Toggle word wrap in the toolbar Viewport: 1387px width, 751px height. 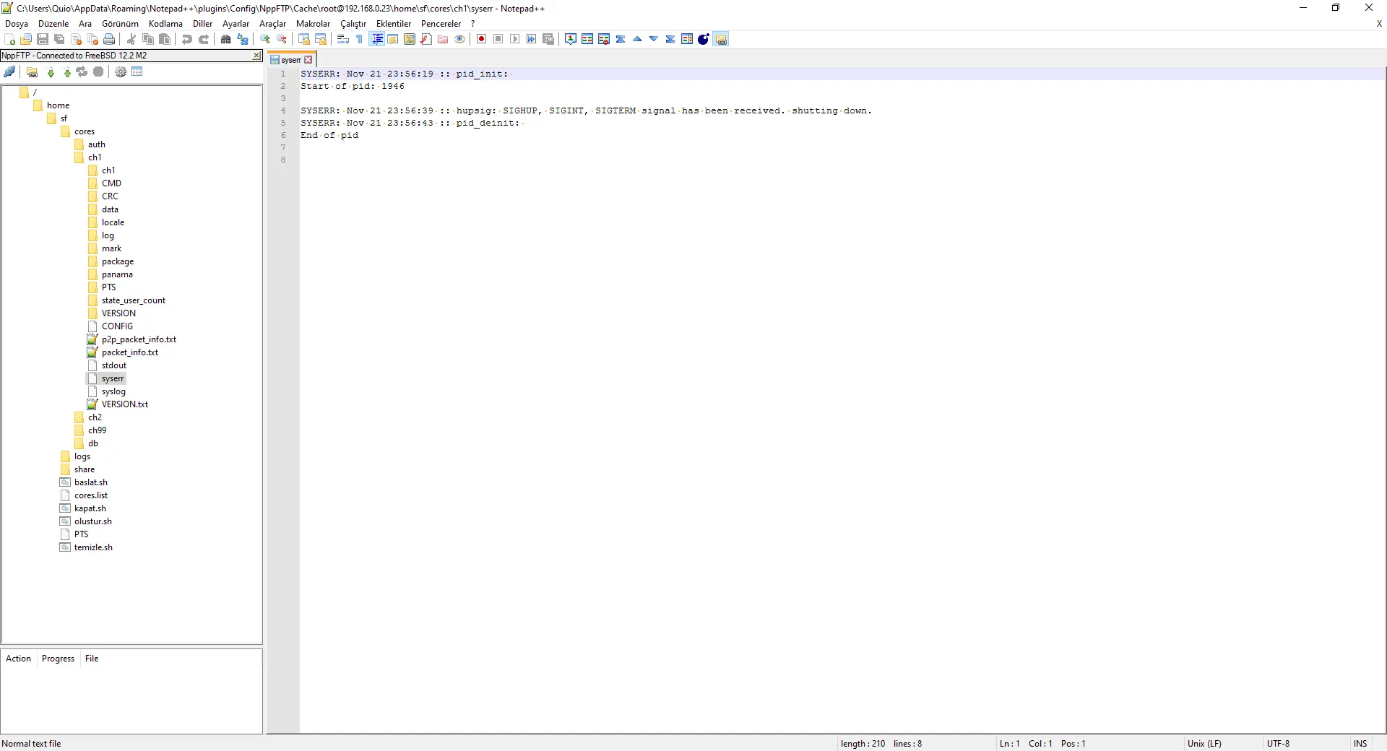[x=342, y=39]
